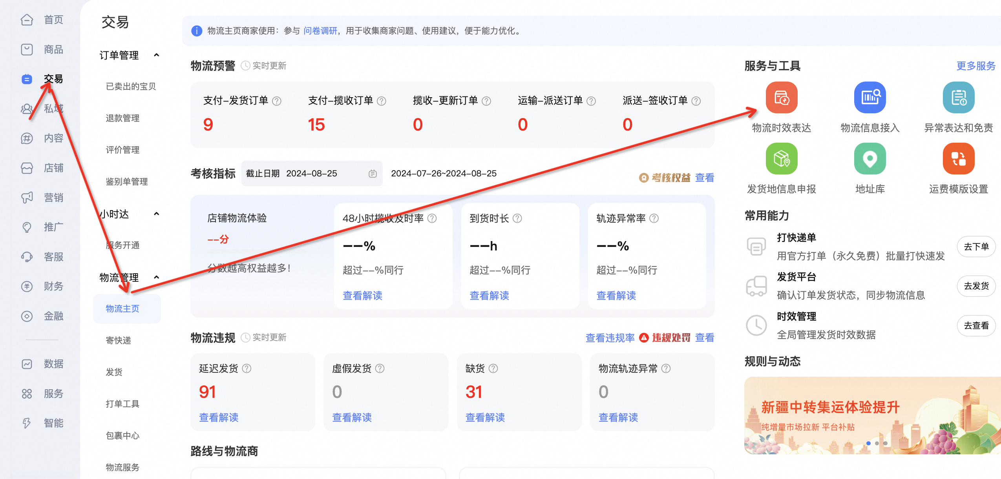The image size is (1001, 479).
Task: Click help icon next to 派送-签收订单
Action: click(696, 101)
